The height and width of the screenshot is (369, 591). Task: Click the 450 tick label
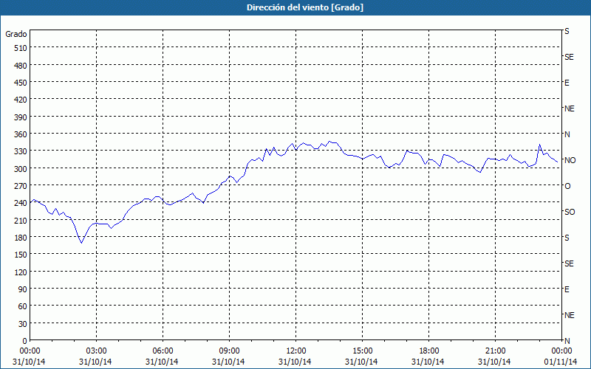[x=21, y=83]
